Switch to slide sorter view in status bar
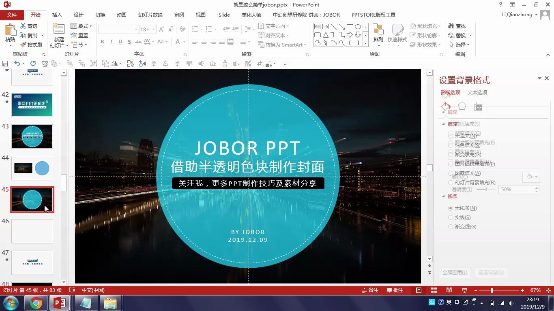Image resolution: width=554 pixels, height=311 pixels. coord(434,290)
